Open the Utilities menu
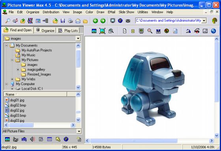The width and height of the screenshot is (221, 151). coord(143,12)
